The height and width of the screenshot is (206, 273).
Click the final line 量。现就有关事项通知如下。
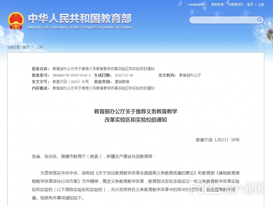pyautogui.click(x=58, y=198)
